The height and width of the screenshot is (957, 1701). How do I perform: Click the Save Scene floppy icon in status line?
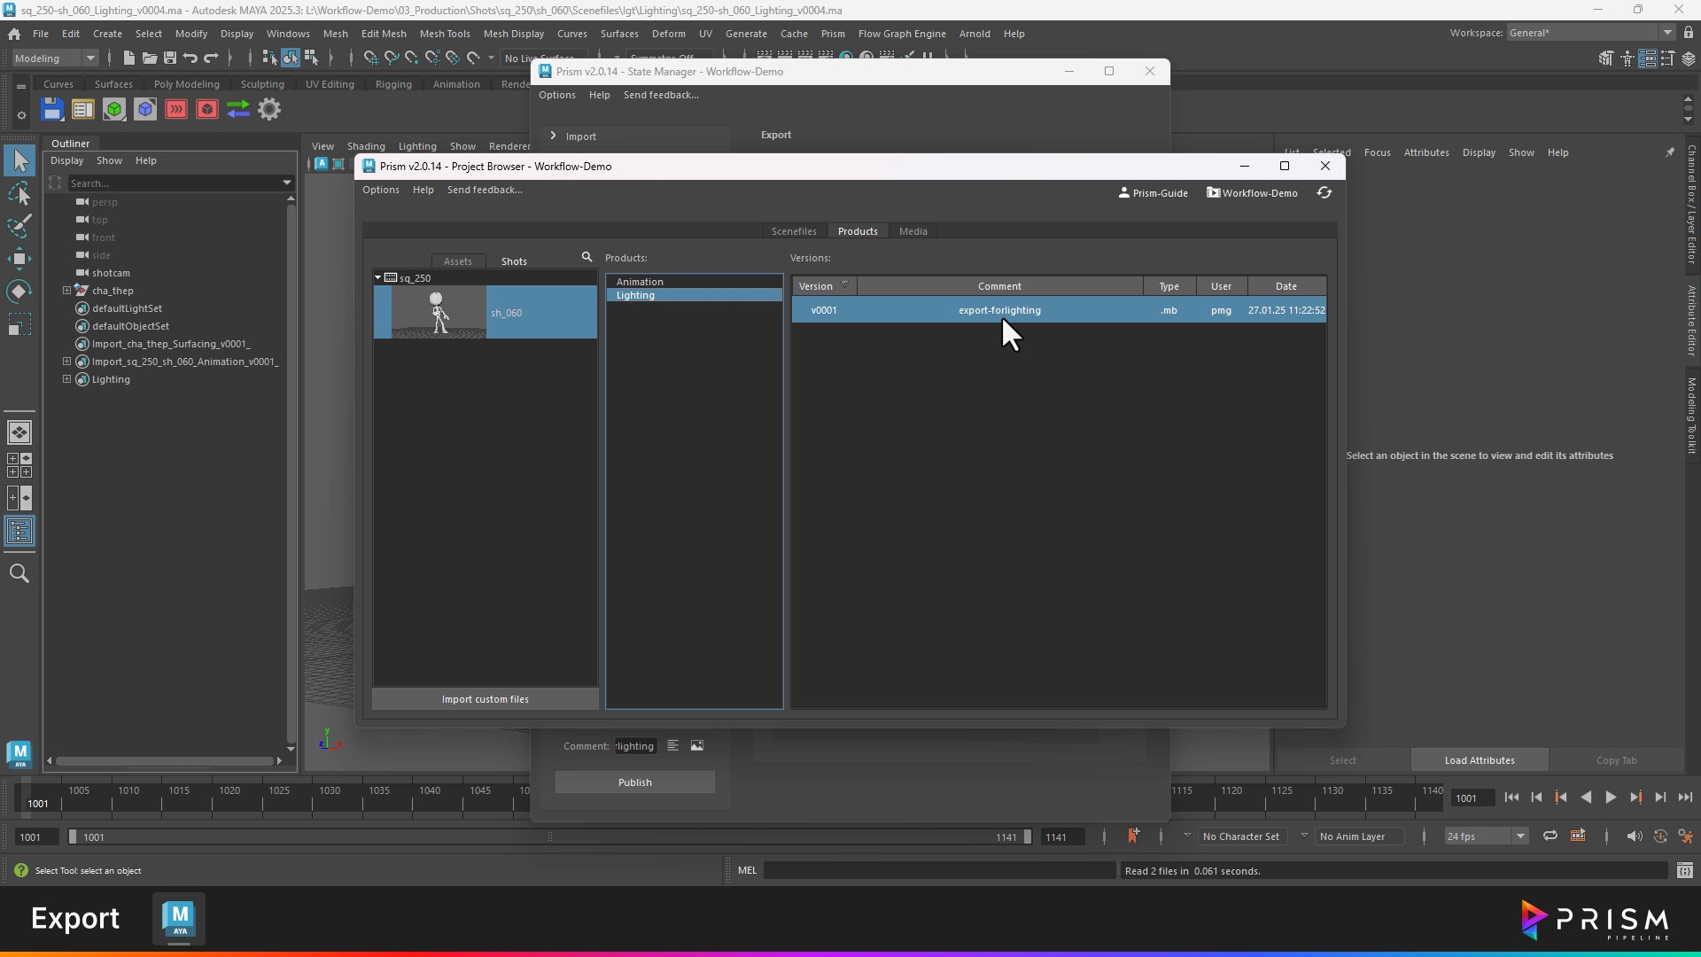tap(170, 58)
